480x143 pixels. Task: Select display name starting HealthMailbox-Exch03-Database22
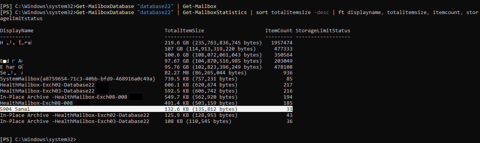(47, 91)
